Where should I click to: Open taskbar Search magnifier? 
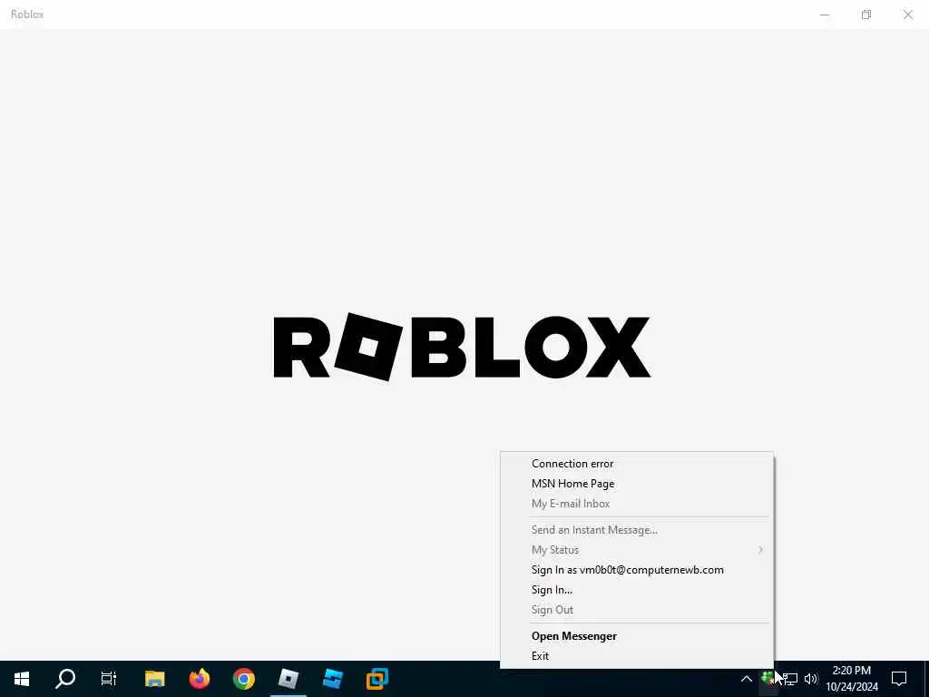pyautogui.click(x=65, y=679)
